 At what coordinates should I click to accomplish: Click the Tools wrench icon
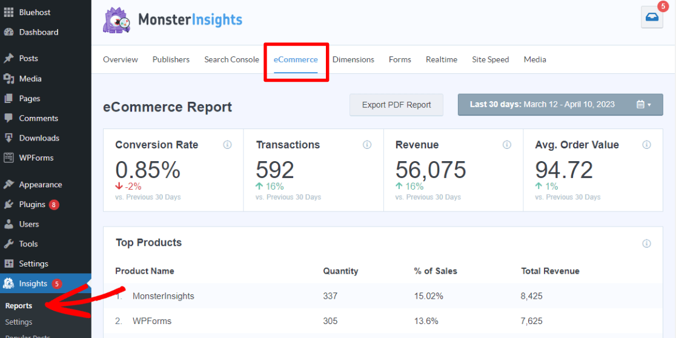tap(8, 244)
